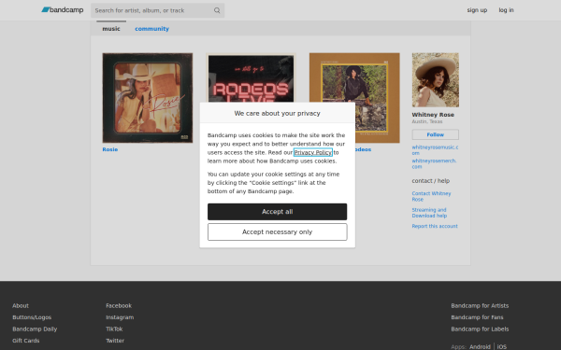Click Contact Whitney Rose link
561x350 pixels.
[x=431, y=196]
